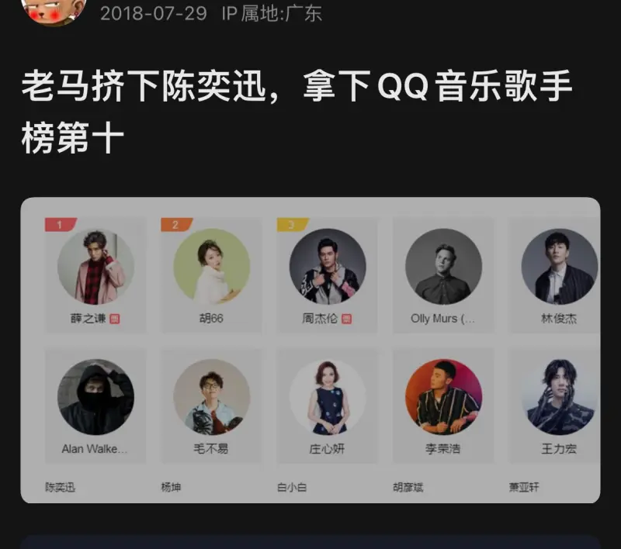Tap the rank 3 yellow badge
Image resolution: width=621 pixels, height=549 pixels.
tap(293, 225)
